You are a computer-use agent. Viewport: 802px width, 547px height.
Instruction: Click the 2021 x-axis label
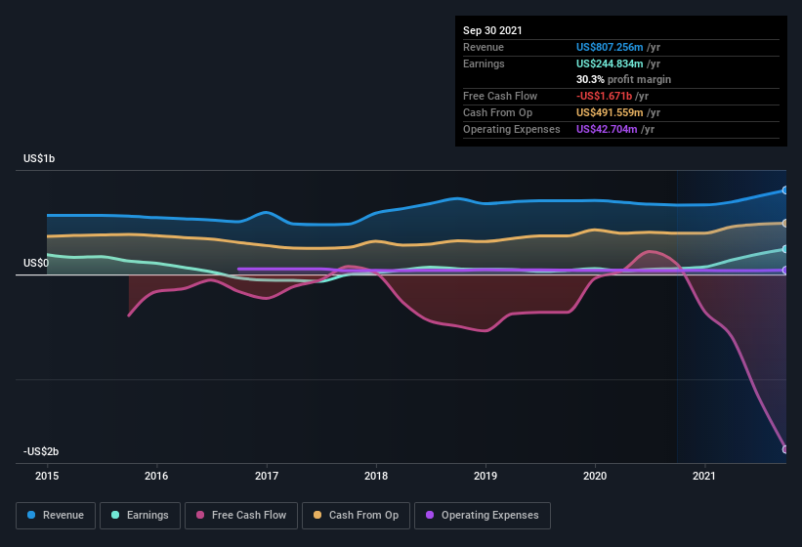pyautogui.click(x=704, y=477)
